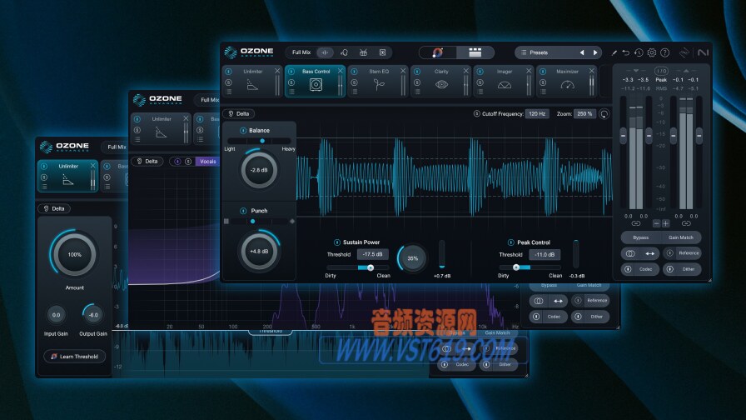Viewport: 746px width, 420px height.
Task: Toggle Maximizer module power
Action: [542, 72]
